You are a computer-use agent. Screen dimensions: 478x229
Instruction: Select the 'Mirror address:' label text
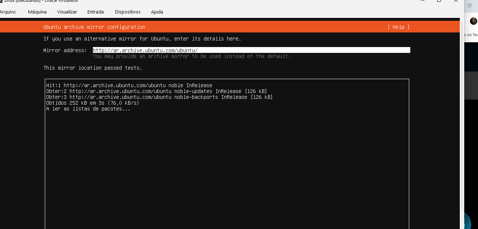[x=65, y=50]
